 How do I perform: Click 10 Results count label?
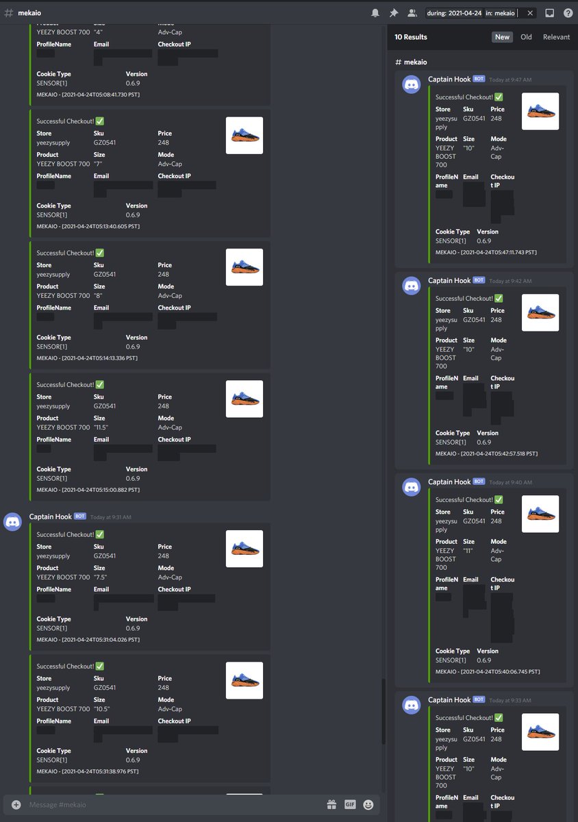pyautogui.click(x=411, y=37)
